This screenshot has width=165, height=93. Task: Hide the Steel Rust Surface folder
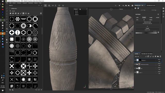pyautogui.click(x=135, y=64)
